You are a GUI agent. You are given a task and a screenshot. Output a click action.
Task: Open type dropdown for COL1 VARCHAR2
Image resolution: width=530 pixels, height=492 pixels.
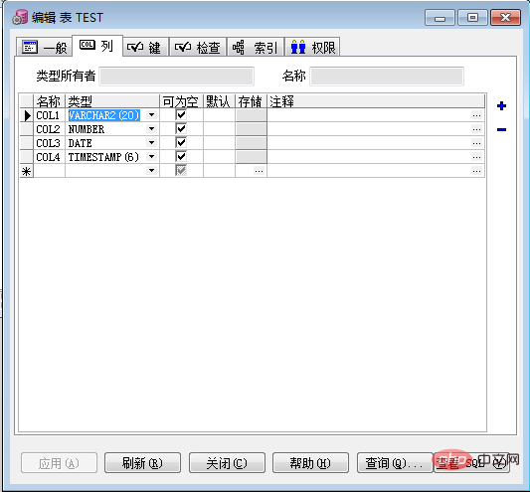152,115
